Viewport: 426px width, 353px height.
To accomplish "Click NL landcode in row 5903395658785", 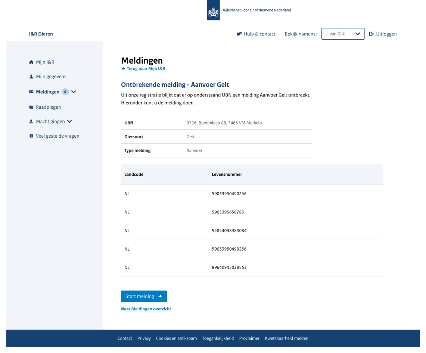I will pyautogui.click(x=127, y=212).
